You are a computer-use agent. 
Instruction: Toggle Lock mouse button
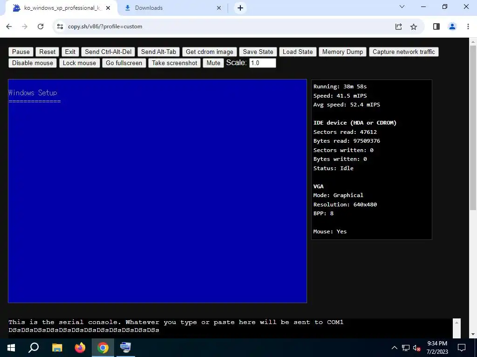point(79,63)
